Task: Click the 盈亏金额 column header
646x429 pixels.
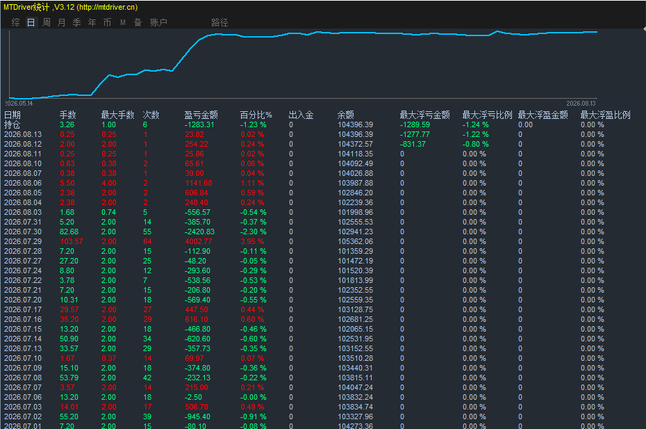Action: [x=201, y=115]
